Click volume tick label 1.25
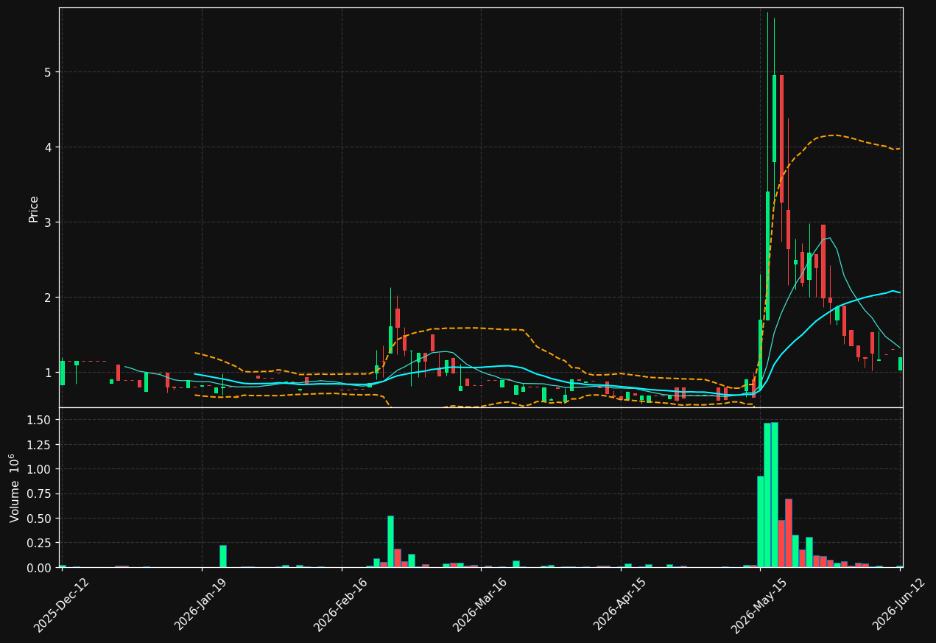 click(x=40, y=445)
